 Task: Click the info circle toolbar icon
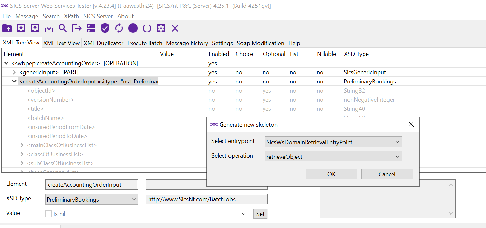point(133,29)
